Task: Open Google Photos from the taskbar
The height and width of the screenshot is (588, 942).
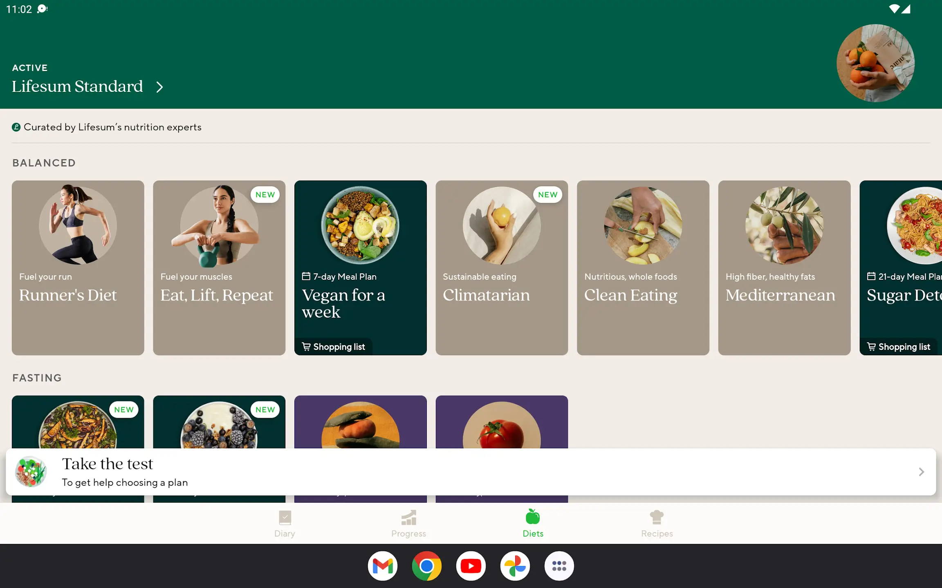Action: click(x=515, y=566)
